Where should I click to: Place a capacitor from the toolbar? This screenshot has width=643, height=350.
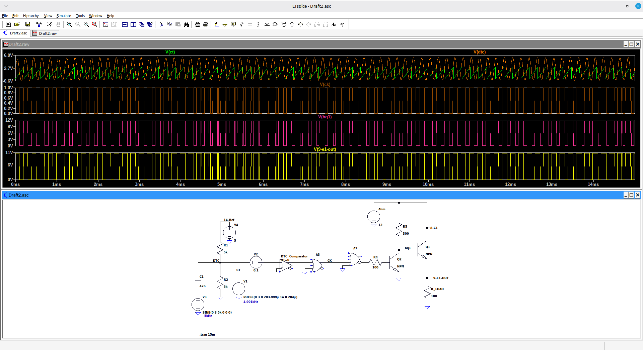point(250,24)
